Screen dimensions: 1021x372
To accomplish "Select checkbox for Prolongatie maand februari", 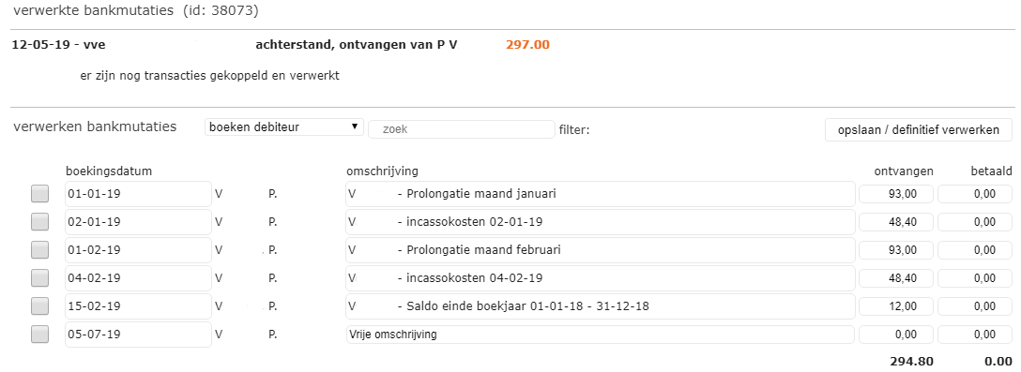I will (39, 250).
